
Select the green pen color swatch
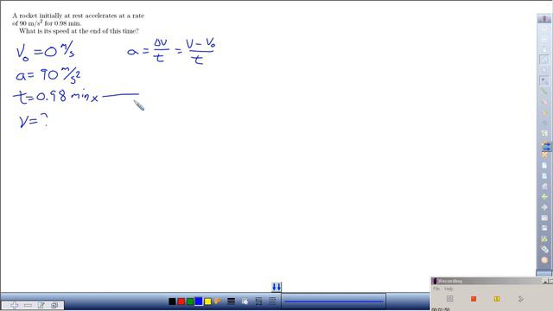(x=190, y=301)
